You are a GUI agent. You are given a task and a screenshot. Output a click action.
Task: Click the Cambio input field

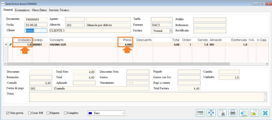click(229, 72)
